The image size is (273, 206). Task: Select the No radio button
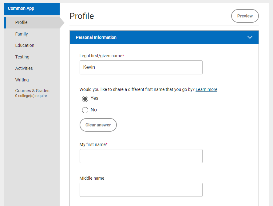(85, 110)
